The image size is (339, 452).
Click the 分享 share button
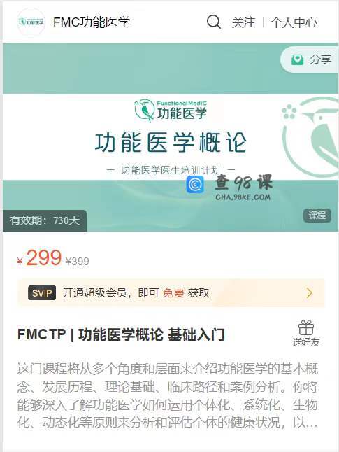[x=310, y=59]
